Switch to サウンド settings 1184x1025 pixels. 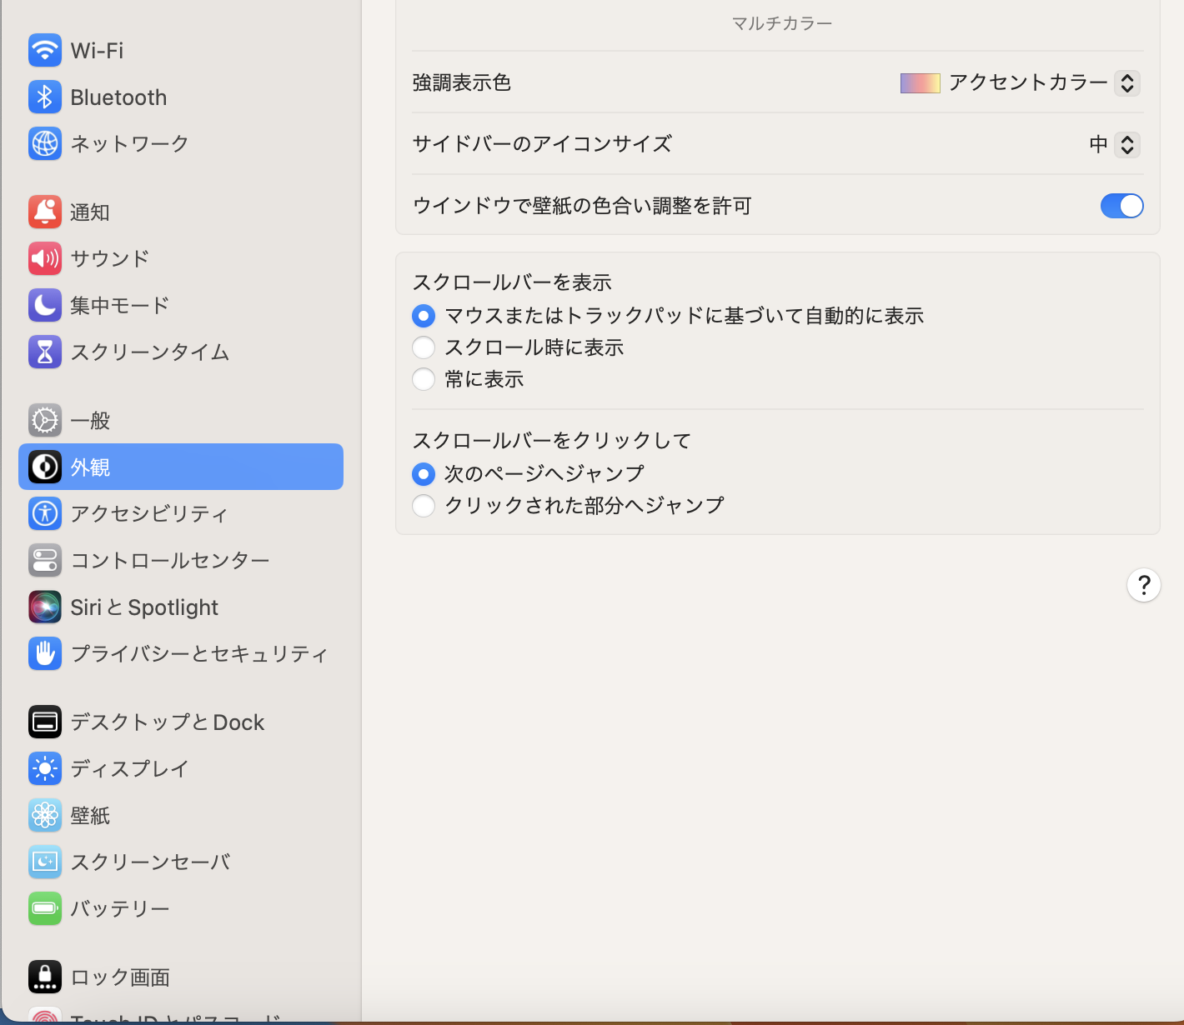coord(181,258)
